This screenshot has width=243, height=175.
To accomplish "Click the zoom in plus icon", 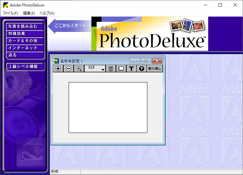I will [x=58, y=69].
